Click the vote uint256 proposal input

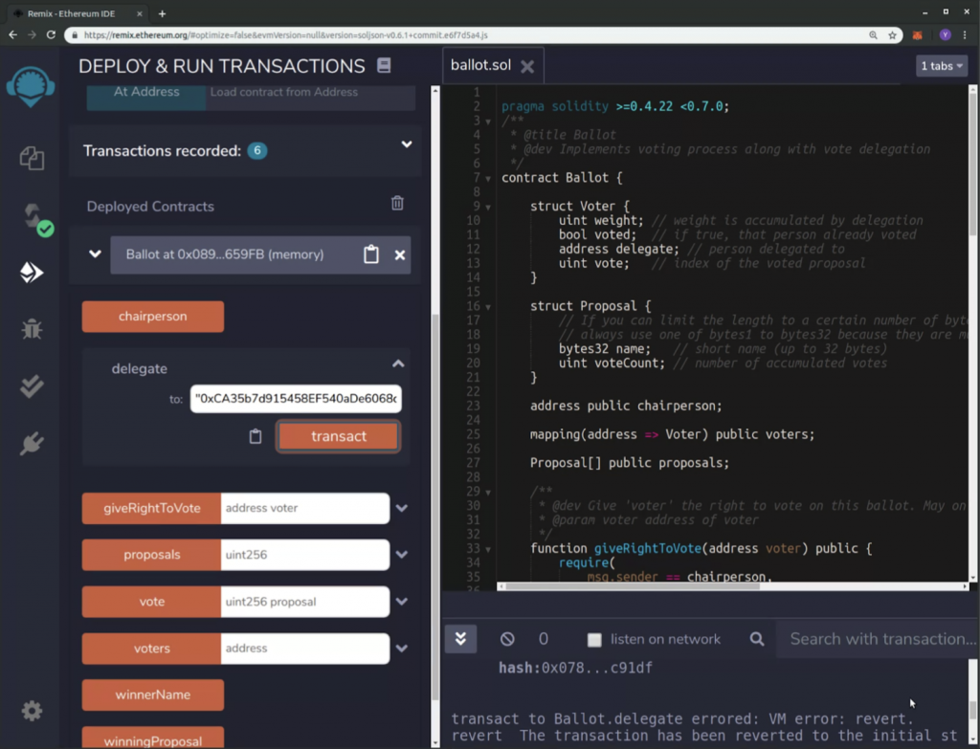(305, 602)
